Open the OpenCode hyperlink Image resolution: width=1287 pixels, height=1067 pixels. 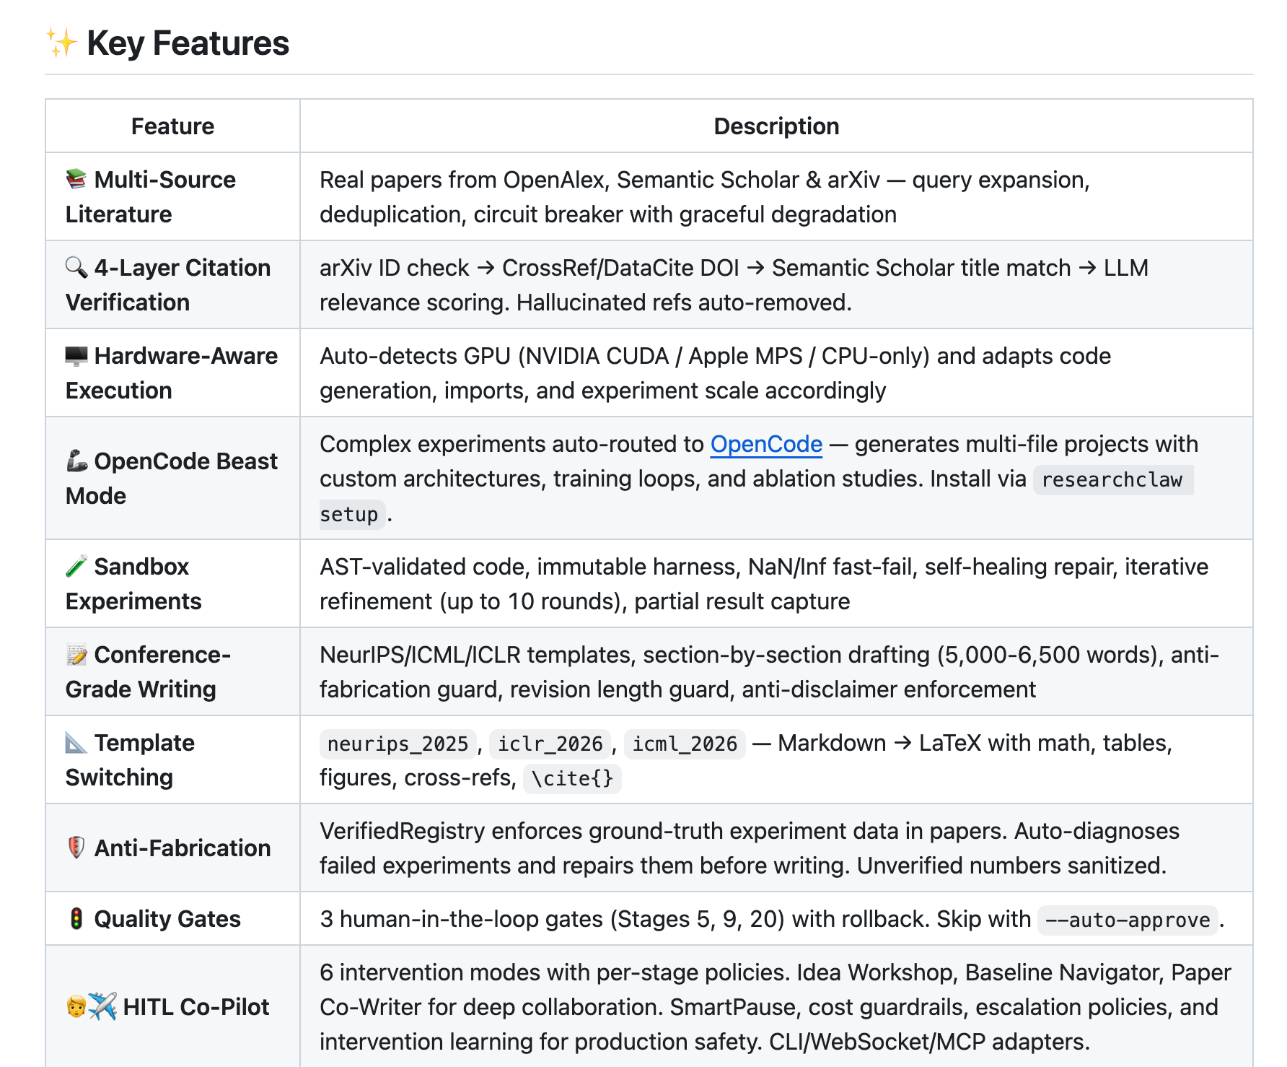pos(766,444)
